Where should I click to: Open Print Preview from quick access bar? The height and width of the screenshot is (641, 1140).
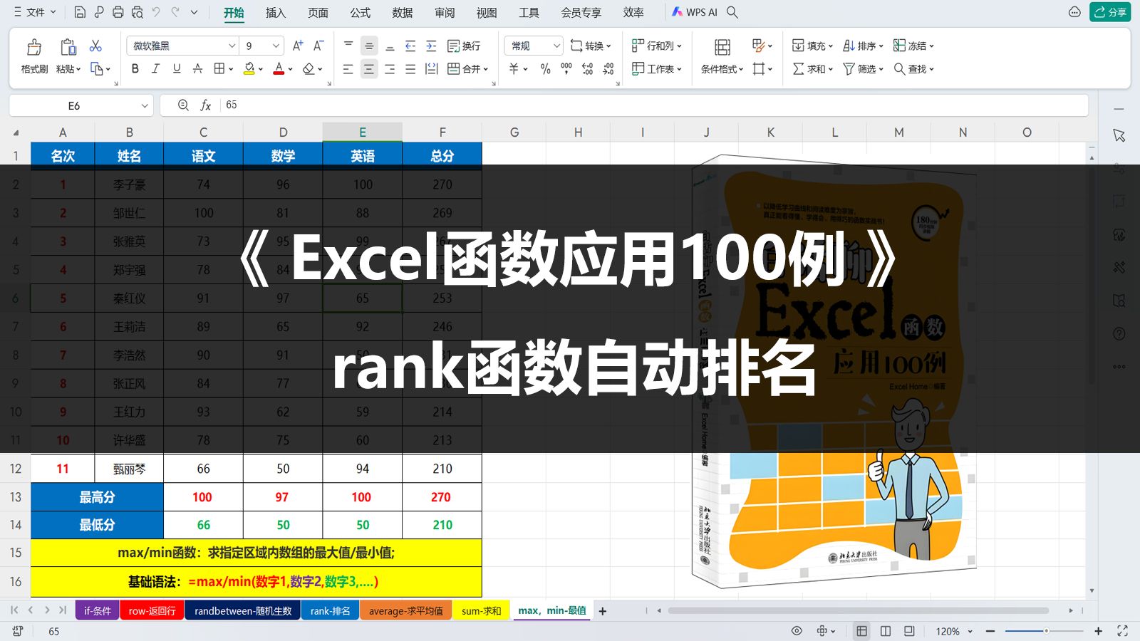(137, 12)
